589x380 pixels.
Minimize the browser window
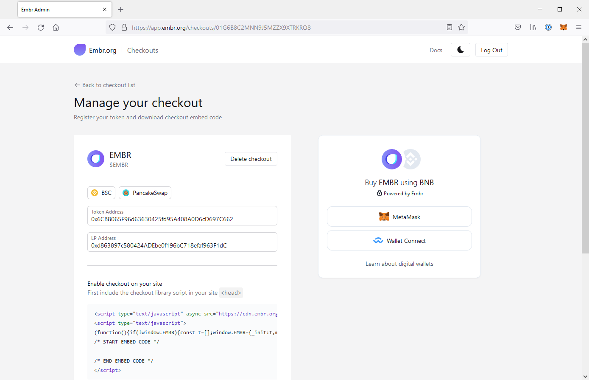pyautogui.click(x=540, y=9)
